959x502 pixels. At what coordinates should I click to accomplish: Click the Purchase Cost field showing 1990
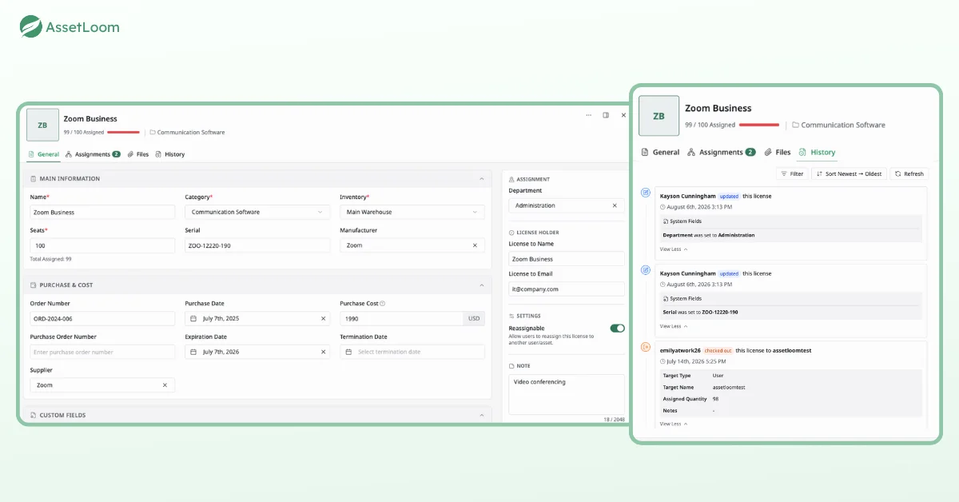click(402, 318)
